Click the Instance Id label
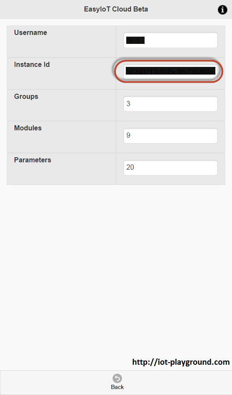 tap(32, 64)
